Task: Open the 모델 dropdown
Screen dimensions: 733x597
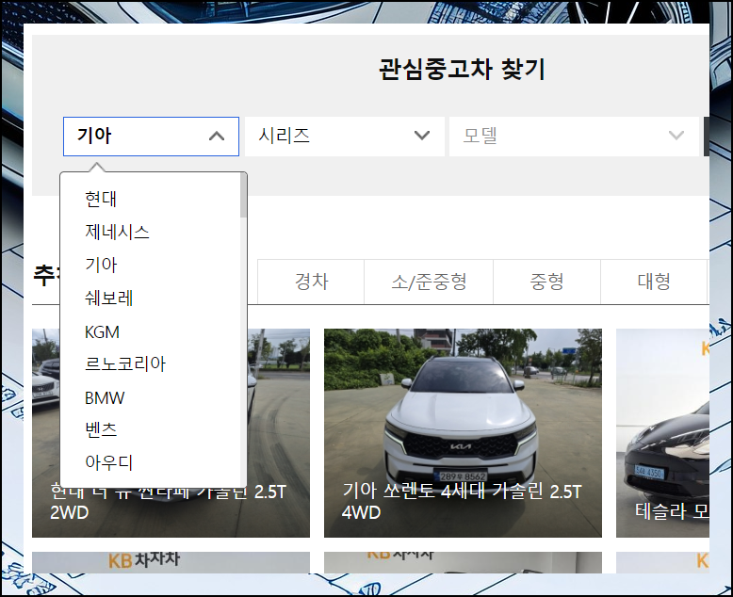Action: point(574,137)
